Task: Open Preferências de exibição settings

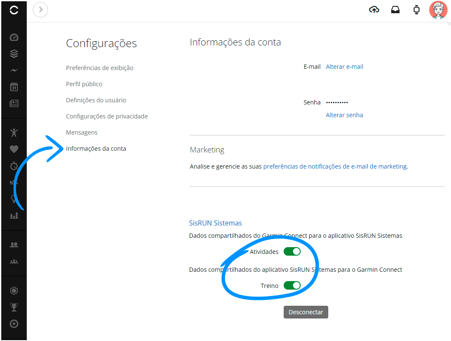Action: pos(99,68)
